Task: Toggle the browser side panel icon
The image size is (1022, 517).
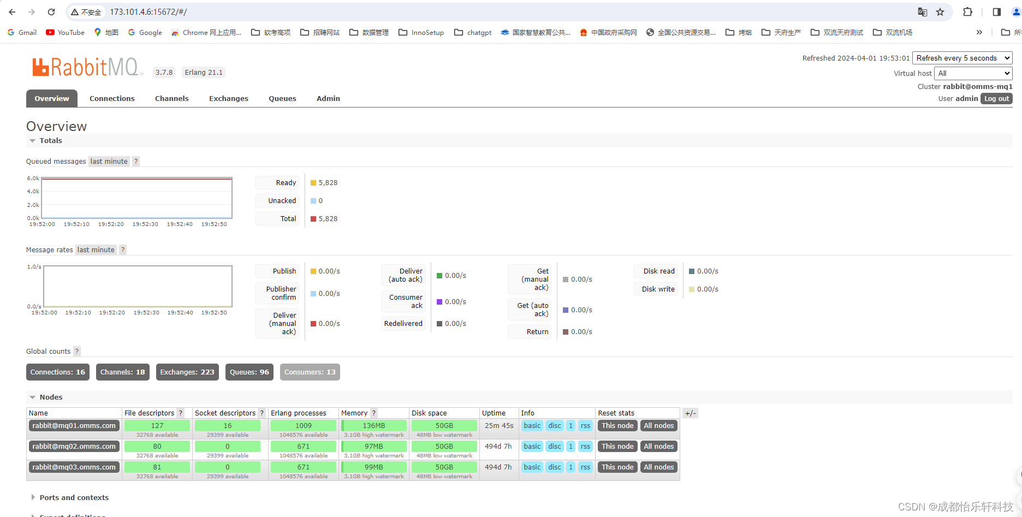Action: (x=996, y=12)
